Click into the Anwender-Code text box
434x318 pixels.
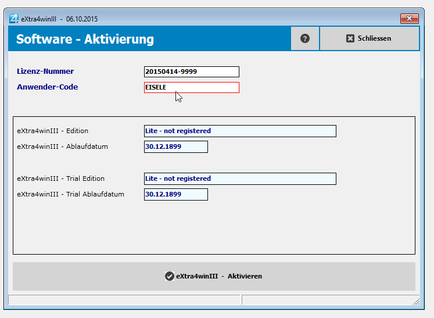191,87
